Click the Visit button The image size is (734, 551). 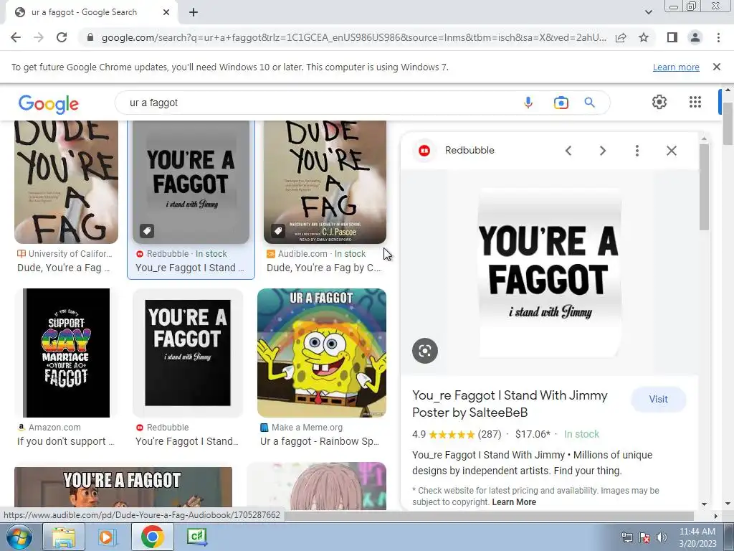click(x=658, y=399)
